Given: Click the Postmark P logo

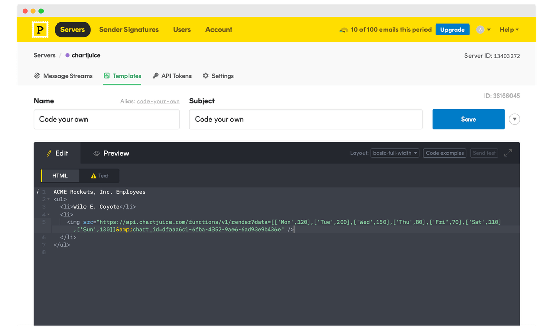Looking at the screenshot, I should (40, 30).
